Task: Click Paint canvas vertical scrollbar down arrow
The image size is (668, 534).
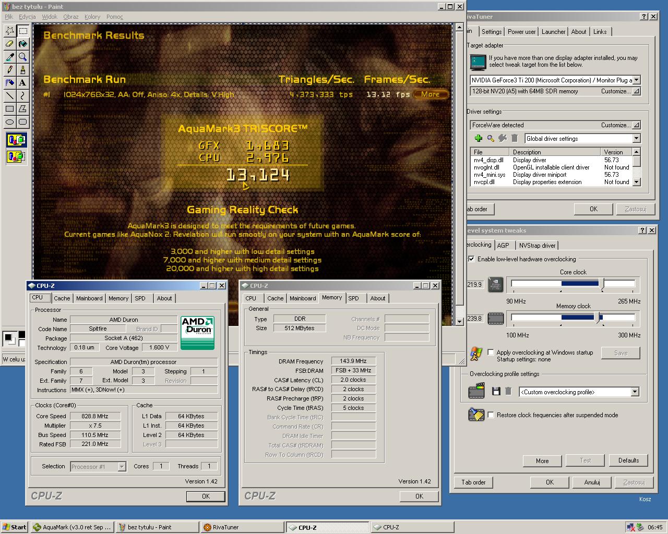Action: click(460, 321)
